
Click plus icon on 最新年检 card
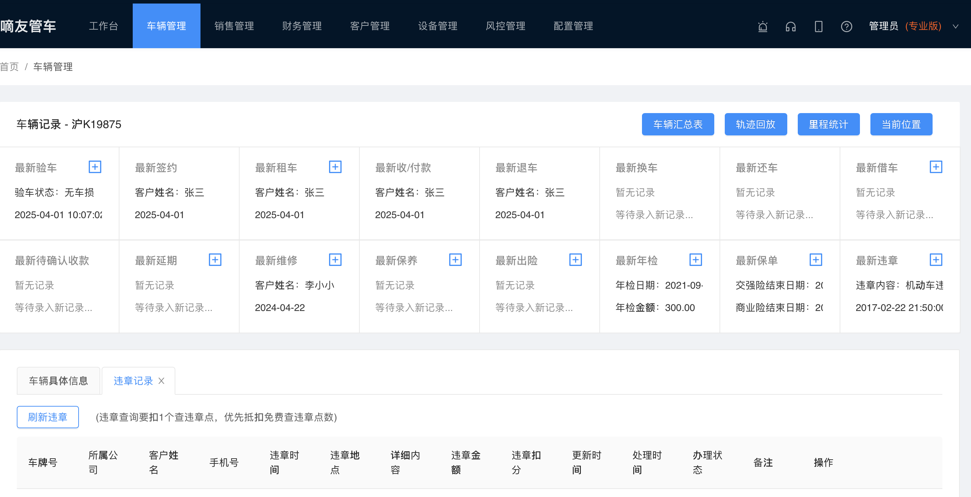pos(695,260)
